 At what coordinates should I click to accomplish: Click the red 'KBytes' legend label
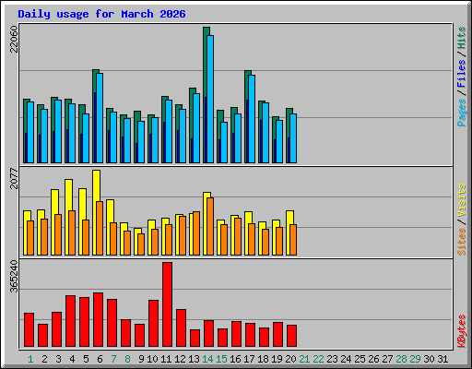[x=462, y=331]
